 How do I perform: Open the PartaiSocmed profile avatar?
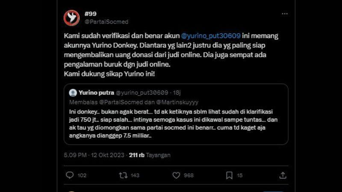(71, 18)
